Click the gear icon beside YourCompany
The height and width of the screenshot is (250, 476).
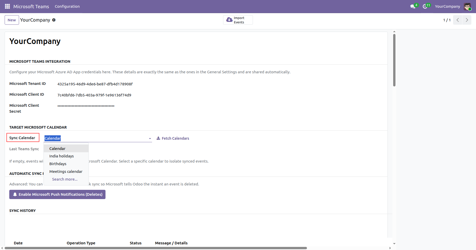point(54,20)
